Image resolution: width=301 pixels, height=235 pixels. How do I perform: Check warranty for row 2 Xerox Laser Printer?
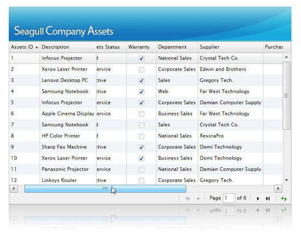pyautogui.click(x=142, y=69)
